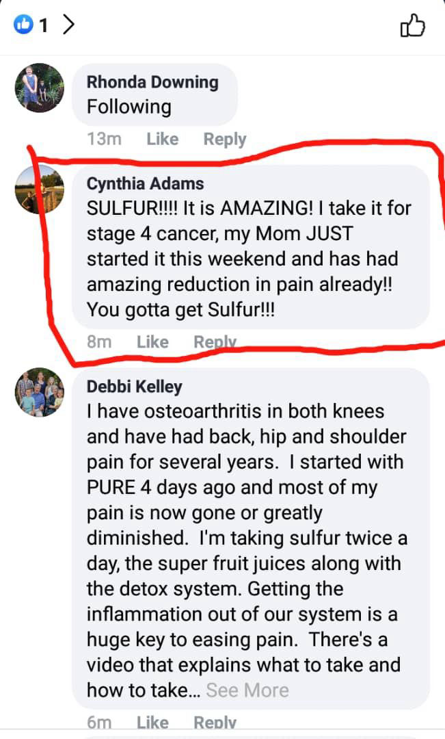Open Cynthia Adams' profile picture

(x=40, y=189)
